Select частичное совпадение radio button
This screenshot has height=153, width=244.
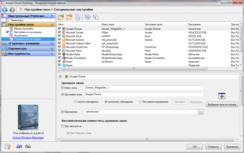tap(106, 102)
